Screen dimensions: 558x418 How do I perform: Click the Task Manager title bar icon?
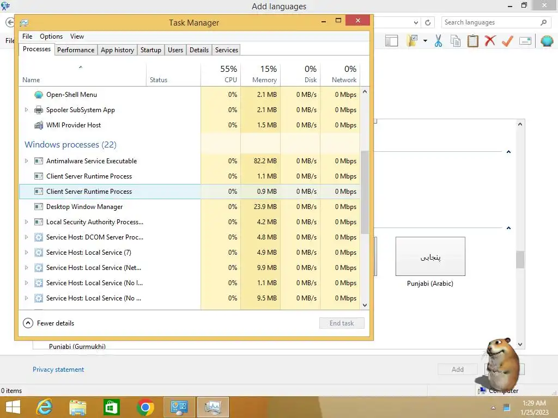point(24,23)
